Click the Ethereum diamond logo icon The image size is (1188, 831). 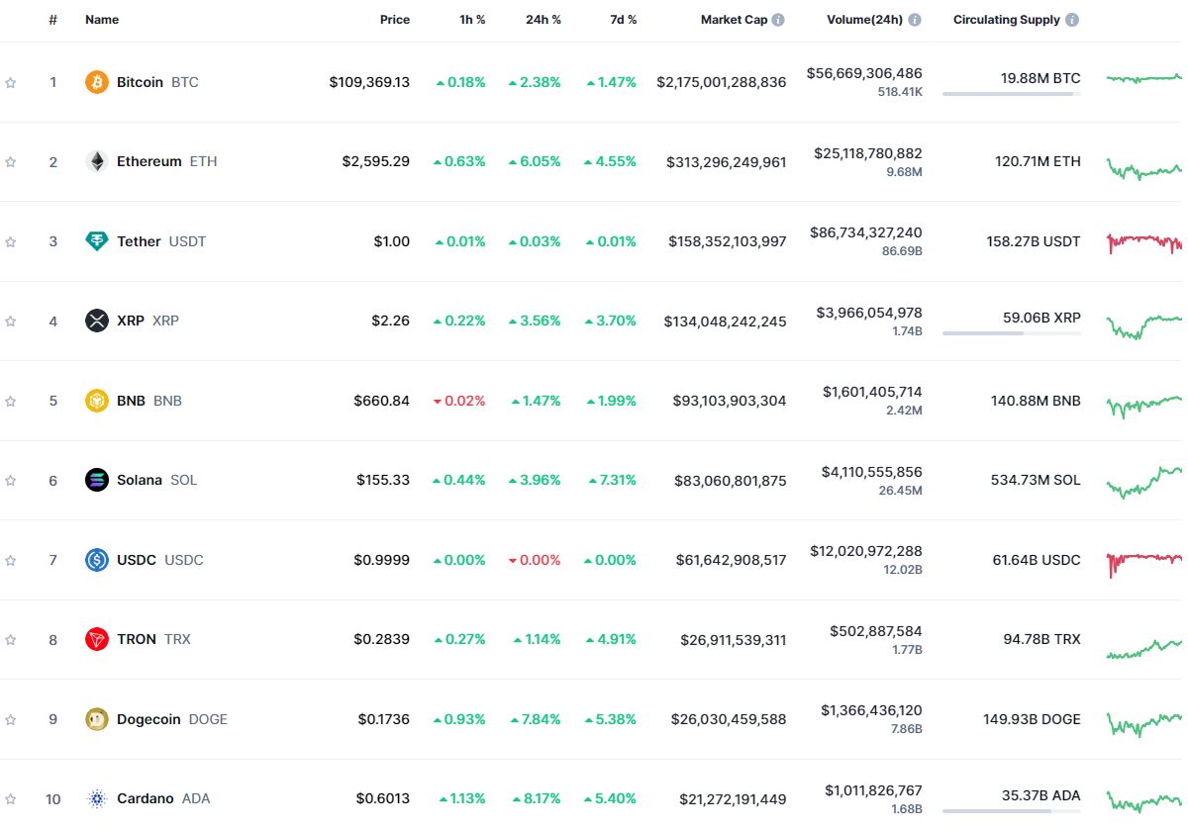[x=96, y=161]
